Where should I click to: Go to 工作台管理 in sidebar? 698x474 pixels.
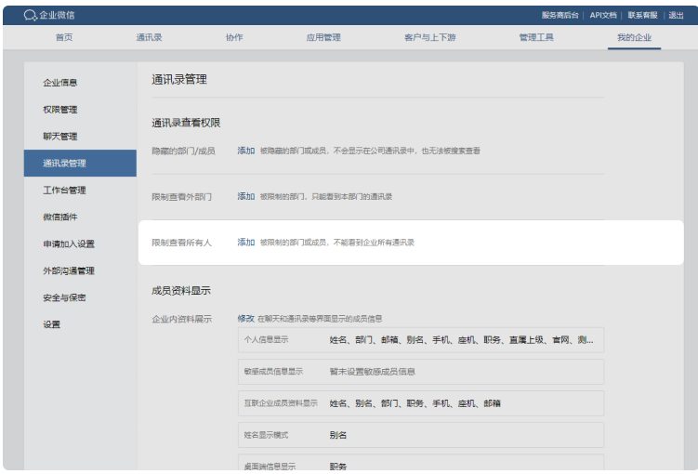click(64, 191)
